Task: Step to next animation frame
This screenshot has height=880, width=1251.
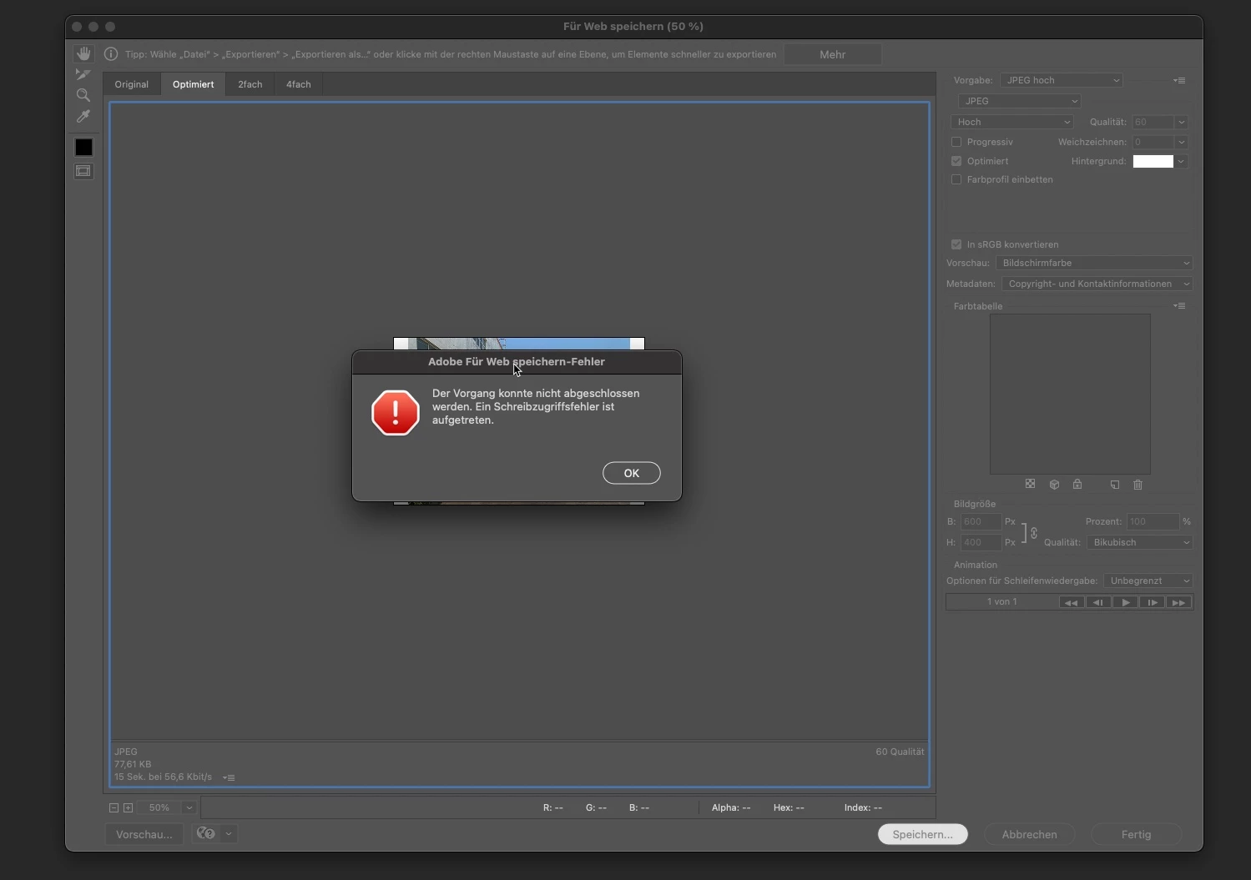Action: (1152, 602)
